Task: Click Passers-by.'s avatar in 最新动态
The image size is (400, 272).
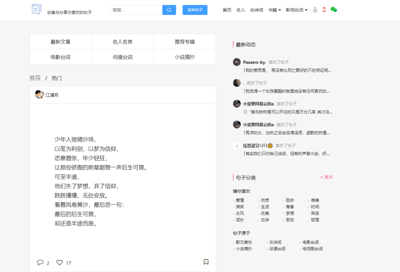Action: coord(237,62)
